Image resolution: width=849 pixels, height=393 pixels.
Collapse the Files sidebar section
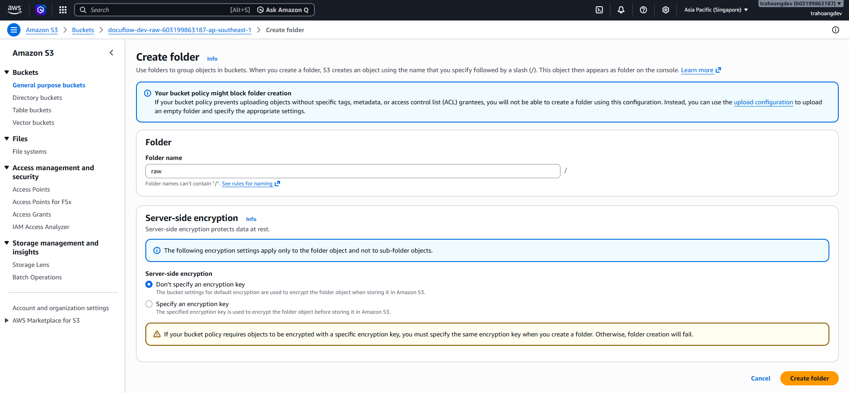point(7,139)
